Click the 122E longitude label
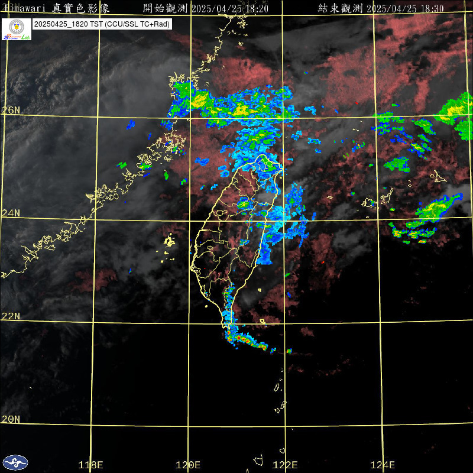The image size is (473, 473). (x=285, y=465)
